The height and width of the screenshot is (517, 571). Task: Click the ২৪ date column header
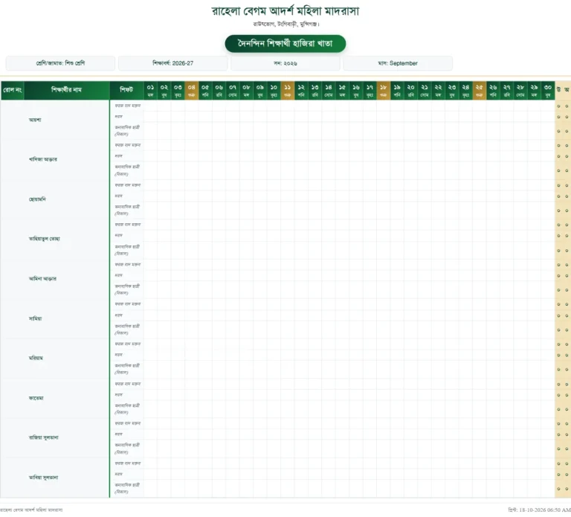pyautogui.click(x=465, y=90)
